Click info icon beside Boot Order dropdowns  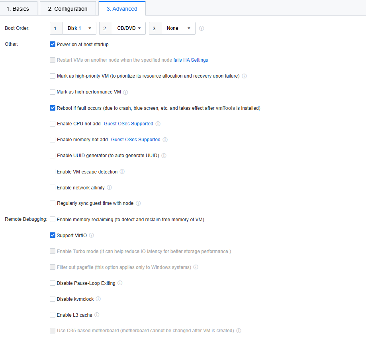(x=202, y=28)
